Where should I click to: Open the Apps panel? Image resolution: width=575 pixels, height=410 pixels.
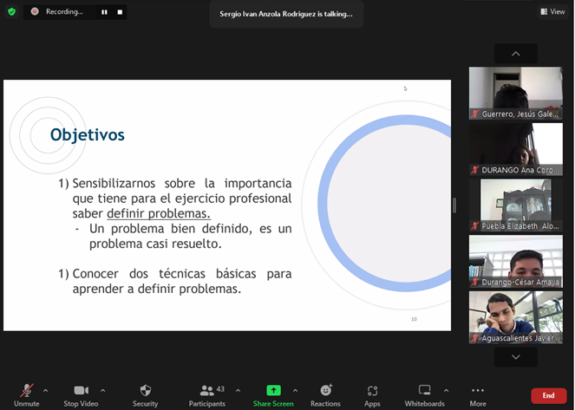tap(372, 395)
